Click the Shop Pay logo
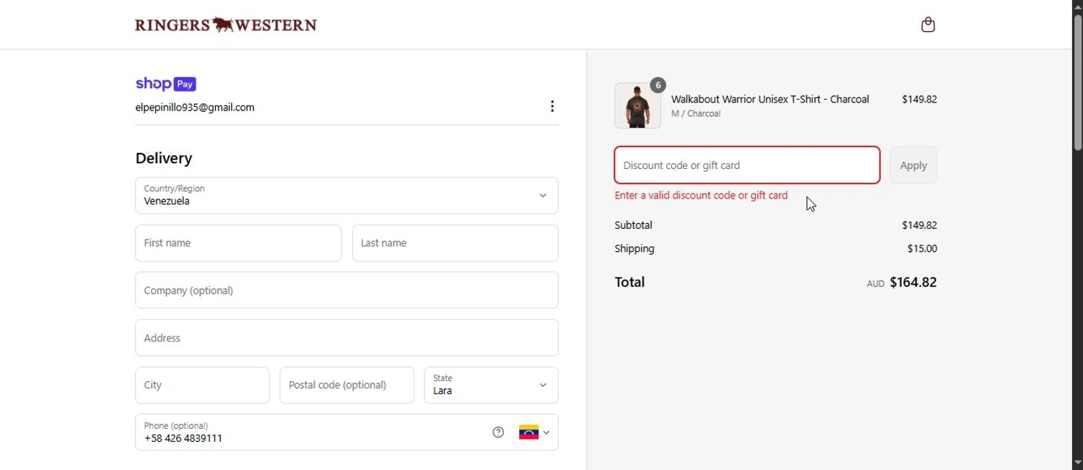 pyautogui.click(x=166, y=84)
